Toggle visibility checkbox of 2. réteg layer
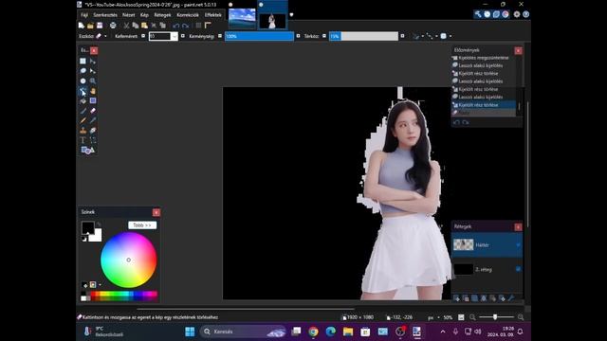 tap(518, 269)
